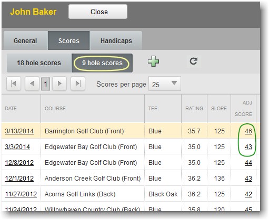Switch to the Scores tab
This screenshot has height=220, width=269.
69,40
